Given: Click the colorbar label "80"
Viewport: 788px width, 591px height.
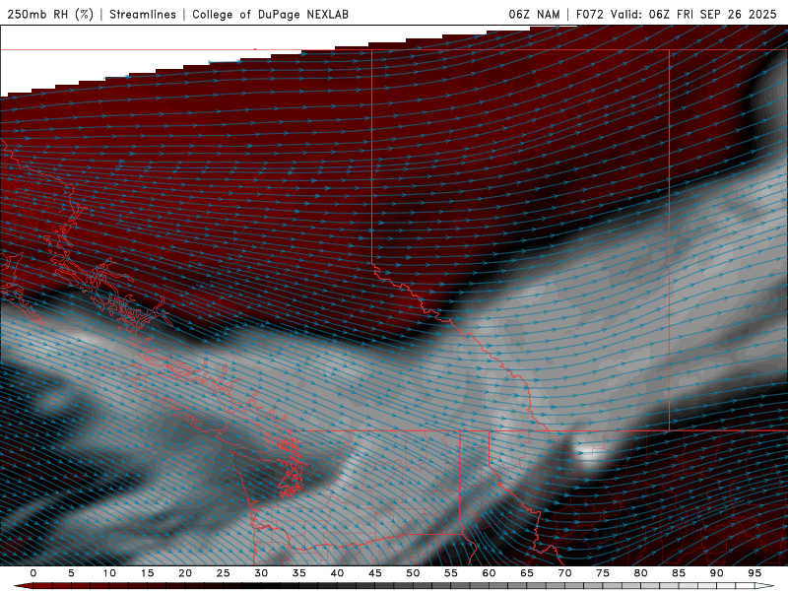Looking at the screenshot, I should [640, 573].
